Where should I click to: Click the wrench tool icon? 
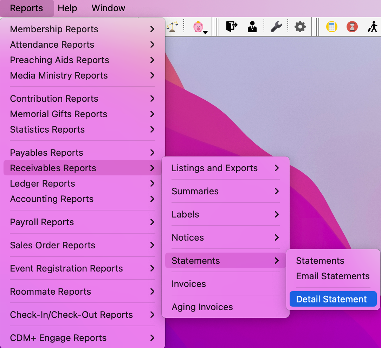point(276,27)
